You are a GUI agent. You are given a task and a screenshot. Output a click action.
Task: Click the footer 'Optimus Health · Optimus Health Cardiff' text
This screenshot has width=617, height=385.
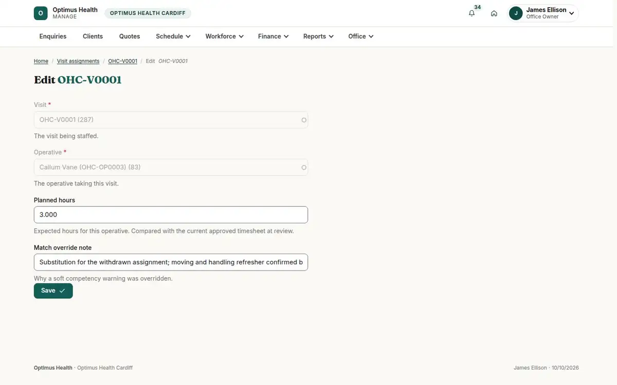pos(83,368)
